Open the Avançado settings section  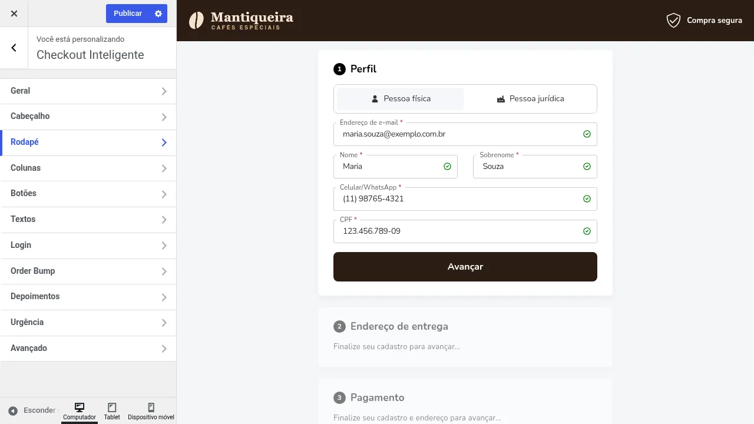88,349
